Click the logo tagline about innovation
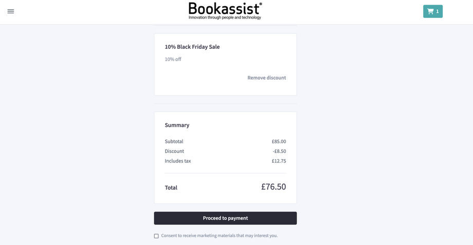Viewport: 473px width, 245px height. [225, 17]
